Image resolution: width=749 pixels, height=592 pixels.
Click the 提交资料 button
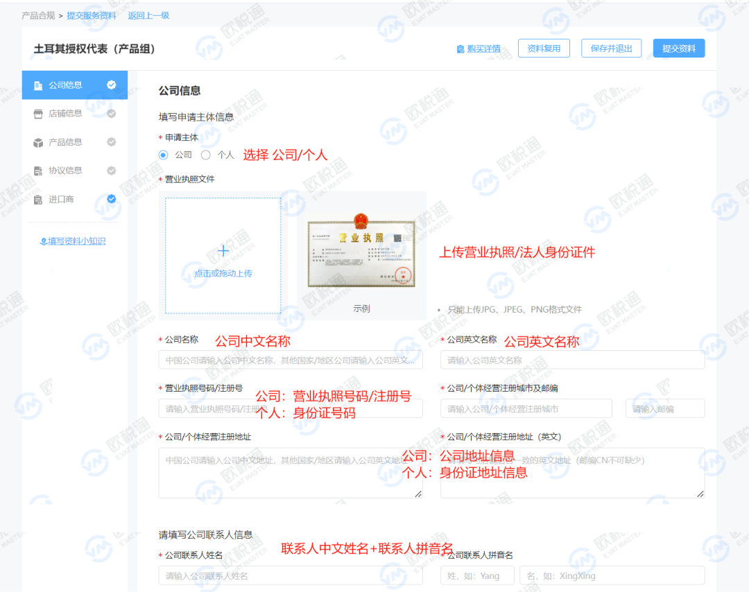(678, 48)
